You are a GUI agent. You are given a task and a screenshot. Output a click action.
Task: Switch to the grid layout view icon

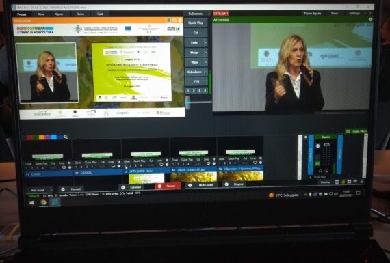pos(349,182)
